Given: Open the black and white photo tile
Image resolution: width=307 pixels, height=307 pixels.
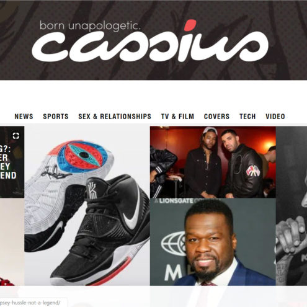Looking at the screenshot, I should pos(291,206).
